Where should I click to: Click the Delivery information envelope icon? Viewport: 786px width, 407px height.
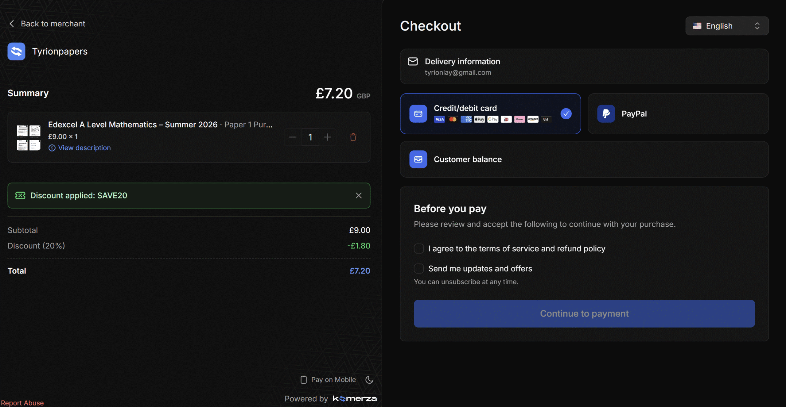pyautogui.click(x=413, y=61)
